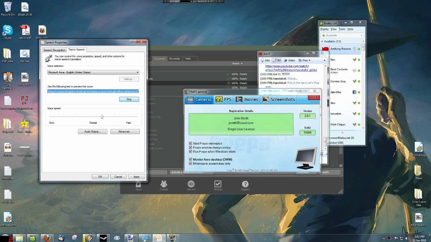Open the Files dropdown in chat window
This screenshot has height=242, width=431.
click(304, 61)
